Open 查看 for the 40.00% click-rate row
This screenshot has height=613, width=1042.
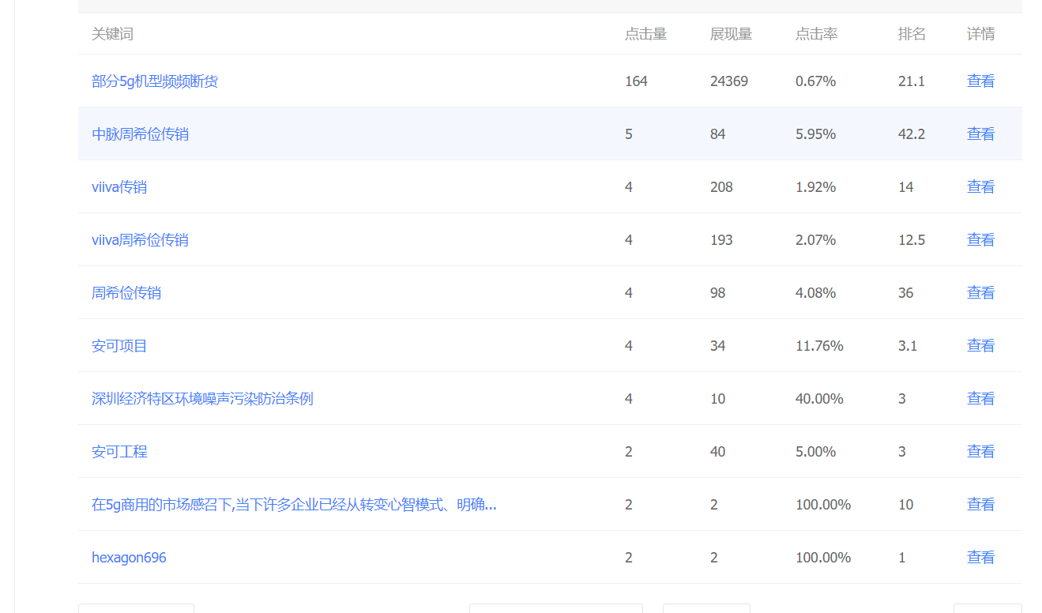980,399
